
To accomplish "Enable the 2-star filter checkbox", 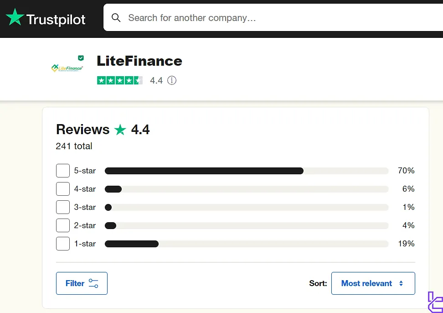I will click(x=63, y=225).
